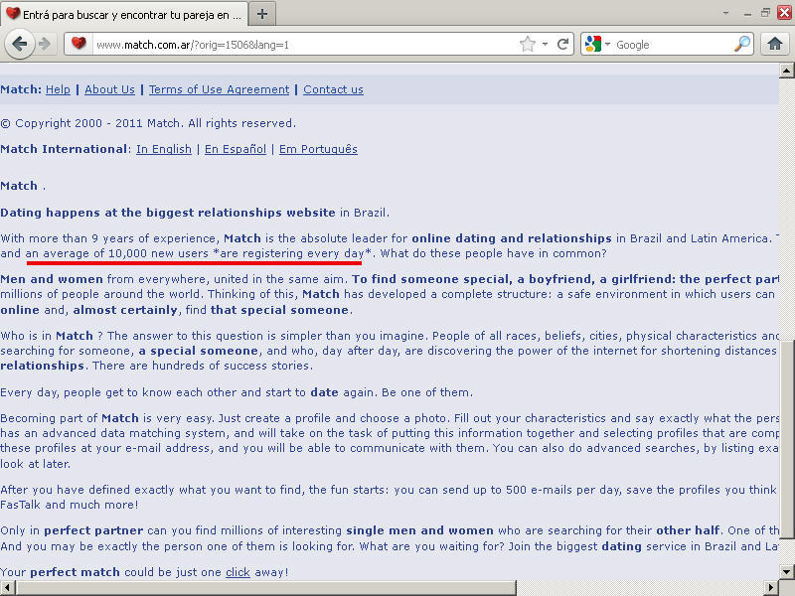Click 'Men and women' bold text
Image resolution: width=795 pixels, height=596 pixels.
[x=52, y=279]
